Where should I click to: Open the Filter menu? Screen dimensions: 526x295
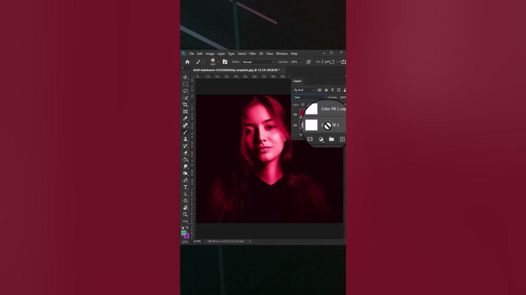(252, 54)
